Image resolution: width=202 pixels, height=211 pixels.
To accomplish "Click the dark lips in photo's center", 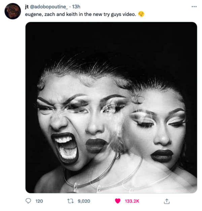I will (x=96, y=145).
